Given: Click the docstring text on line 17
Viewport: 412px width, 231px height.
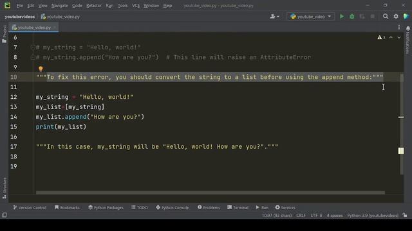Looking at the screenshot, I should click(x=157, y=147).
